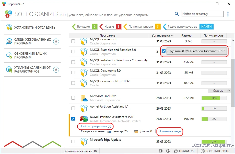235x154 pixels.
Task: Click the Aomei Partition Assistant_is1 1% bar
Action: pos(214,109)
